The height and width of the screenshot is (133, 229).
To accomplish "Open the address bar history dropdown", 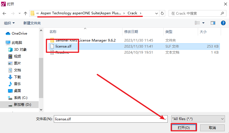I will coord(156,13).
